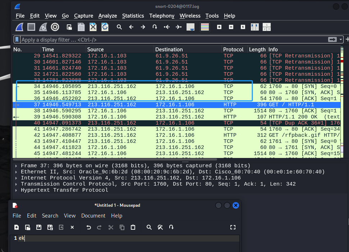This screenshot has width=349, height=252.
Task: Go to a specified packet icon
Action: [155, 27]
